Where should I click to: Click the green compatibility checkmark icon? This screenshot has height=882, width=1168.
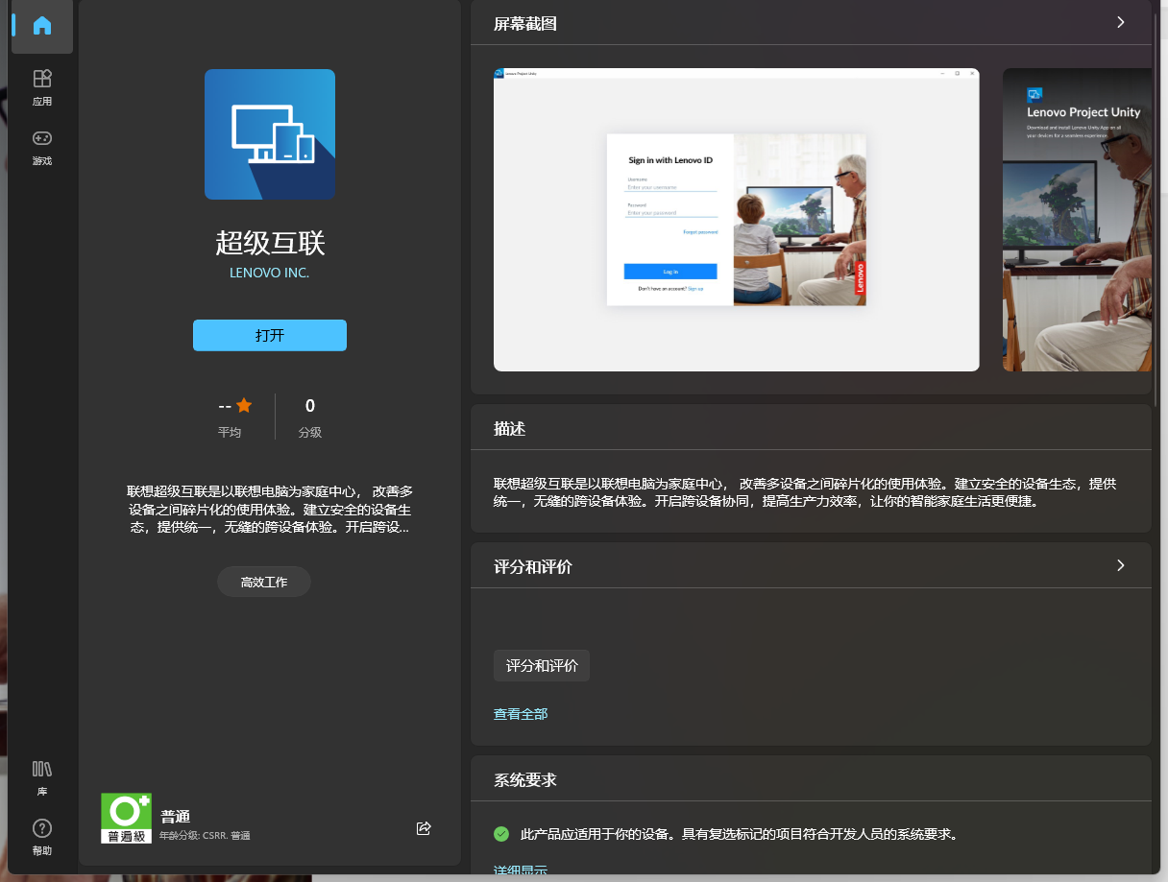[501, 834]
